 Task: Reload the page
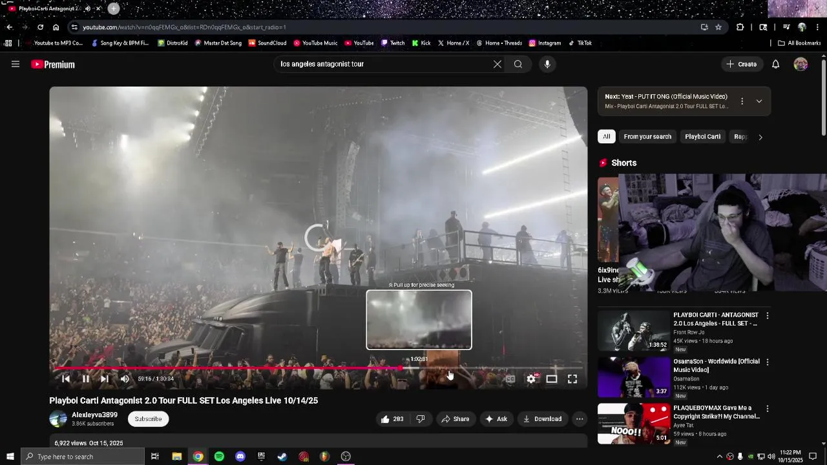pyautogui.click(x=40, y=27)
